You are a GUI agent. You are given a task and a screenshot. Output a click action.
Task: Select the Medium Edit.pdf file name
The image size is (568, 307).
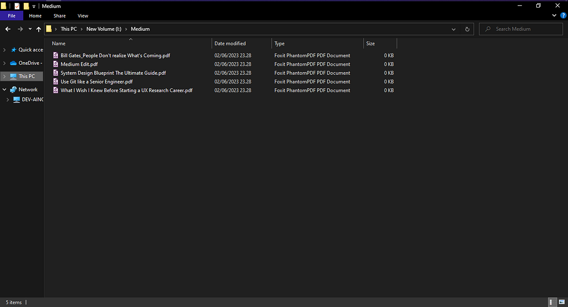pyautogui.click(x=79, y=64)
